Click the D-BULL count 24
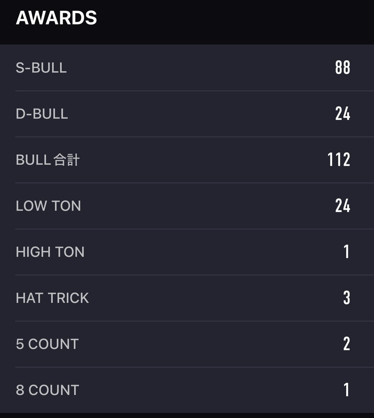 [343, 114]
